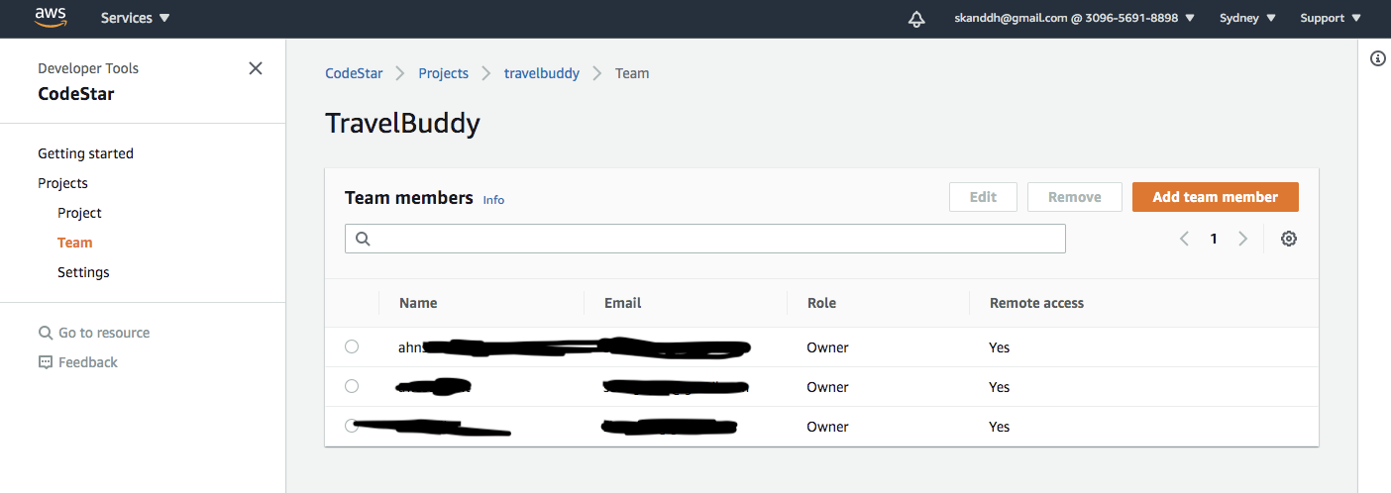The height and width of the screenshot is (493, 1391).
Task: Click the CodeStar sidebar title
Action: (75, 94)
